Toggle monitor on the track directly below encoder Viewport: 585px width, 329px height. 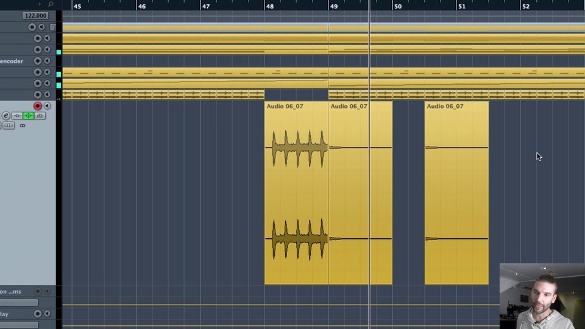click(x=47, y=72)
